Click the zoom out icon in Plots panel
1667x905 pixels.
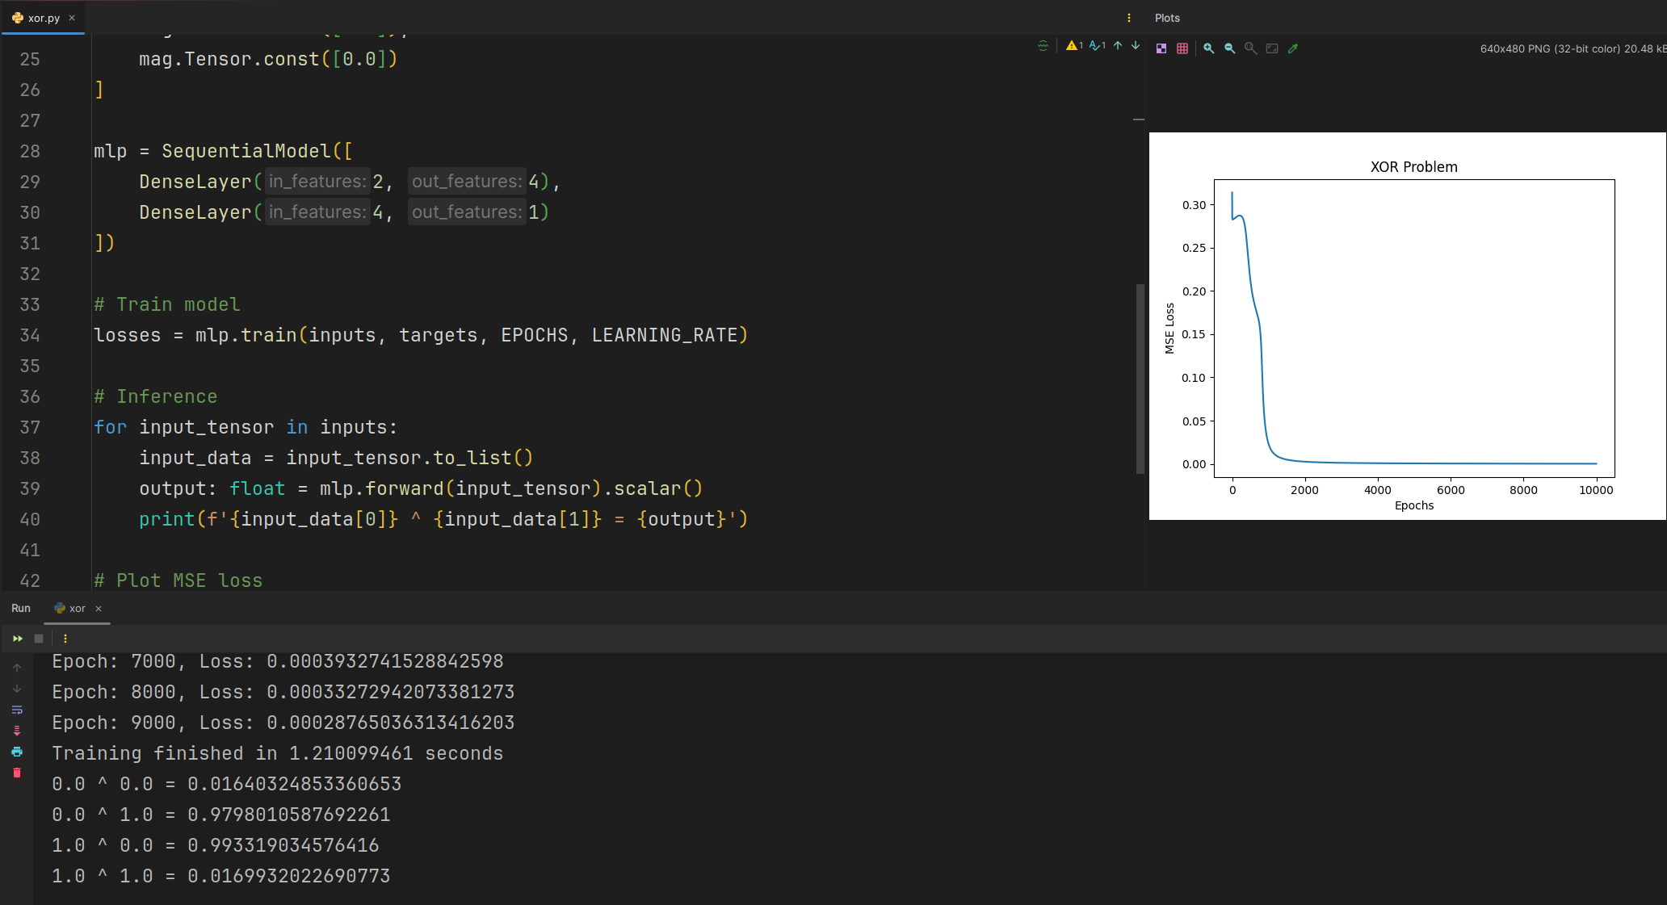point(1228,48)
